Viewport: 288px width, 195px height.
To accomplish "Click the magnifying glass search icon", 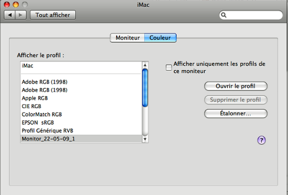I will tap(224, 15).
